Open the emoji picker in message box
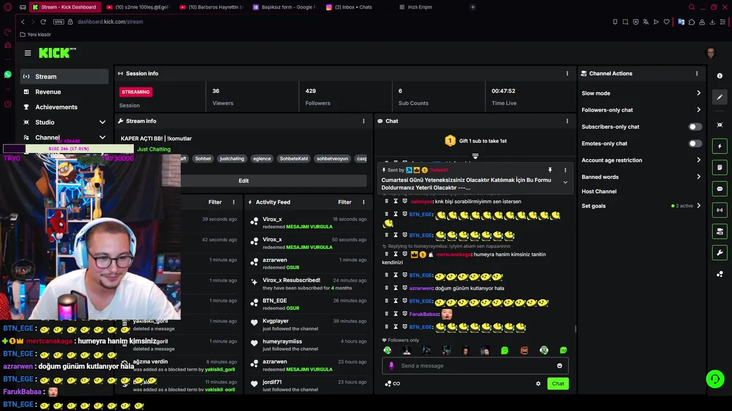The width and height of the screenshot is (732, 411). (559, 366)
